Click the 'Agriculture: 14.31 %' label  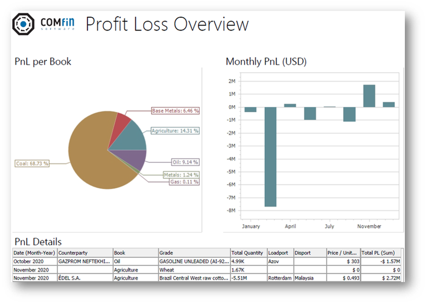click(x=175, y=131)
